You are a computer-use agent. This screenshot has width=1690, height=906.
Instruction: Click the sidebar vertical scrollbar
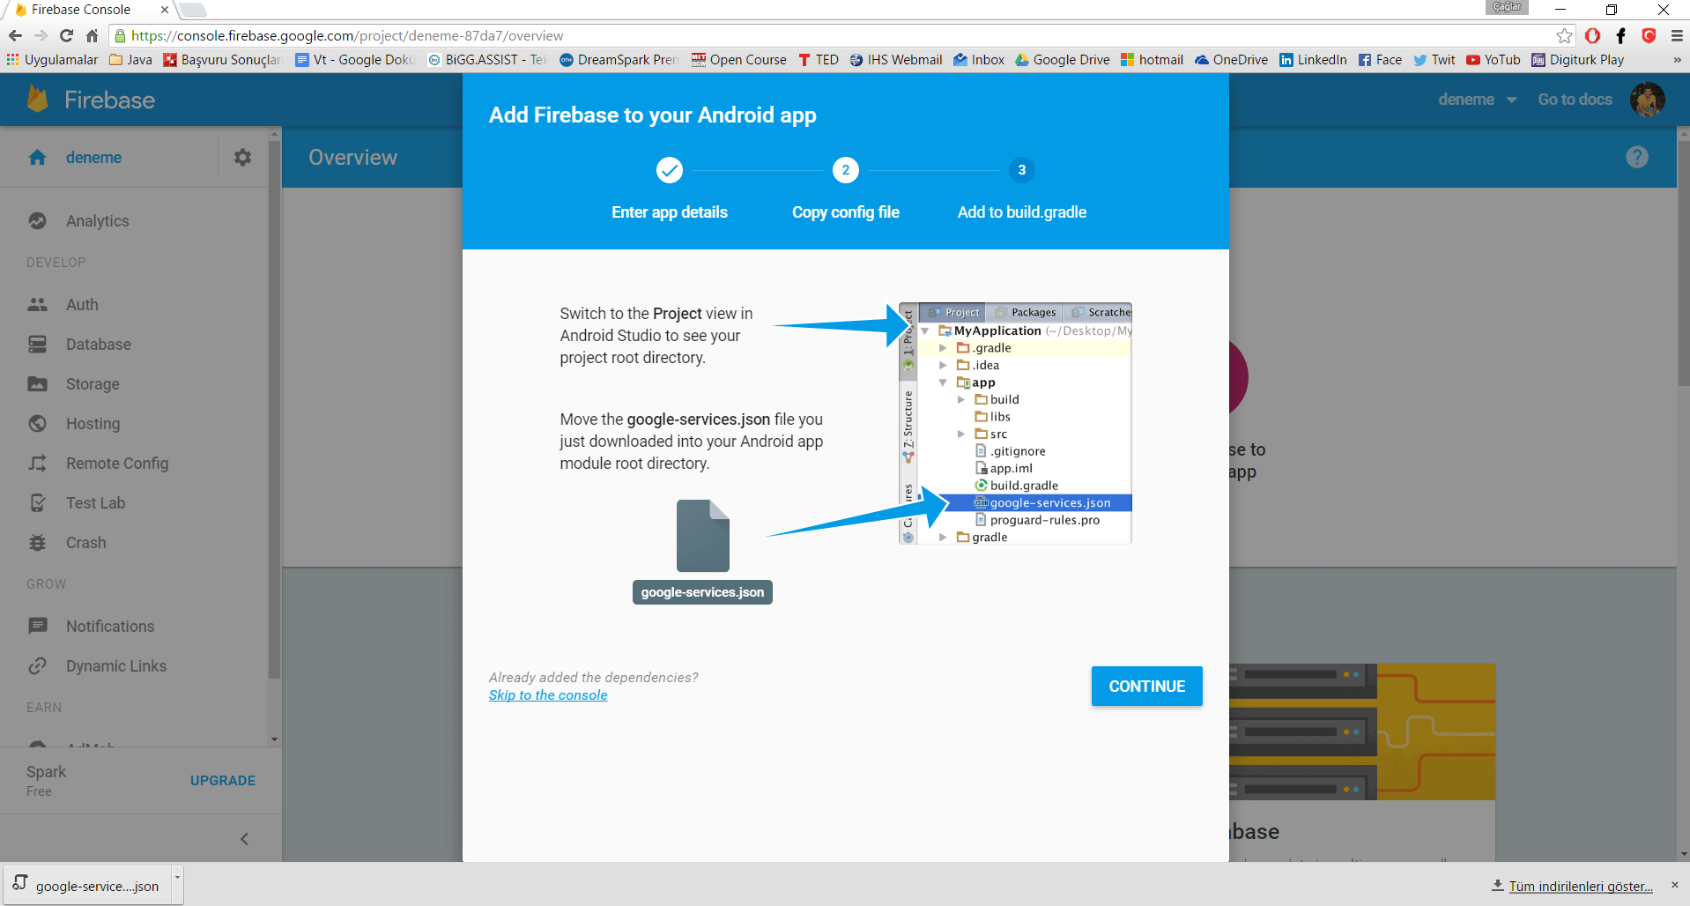point(274,408)
